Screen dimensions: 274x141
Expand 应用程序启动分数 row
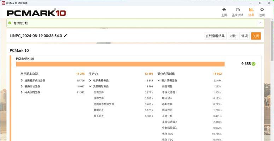(x=22, y=80)
